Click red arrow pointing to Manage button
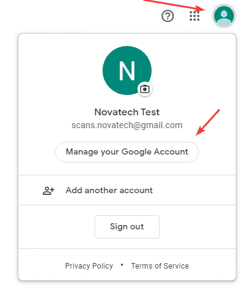The height and width of the screenshot is (298, 240). [207, 122]
